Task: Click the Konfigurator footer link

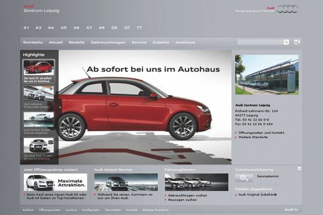Action: click(91, 210)
